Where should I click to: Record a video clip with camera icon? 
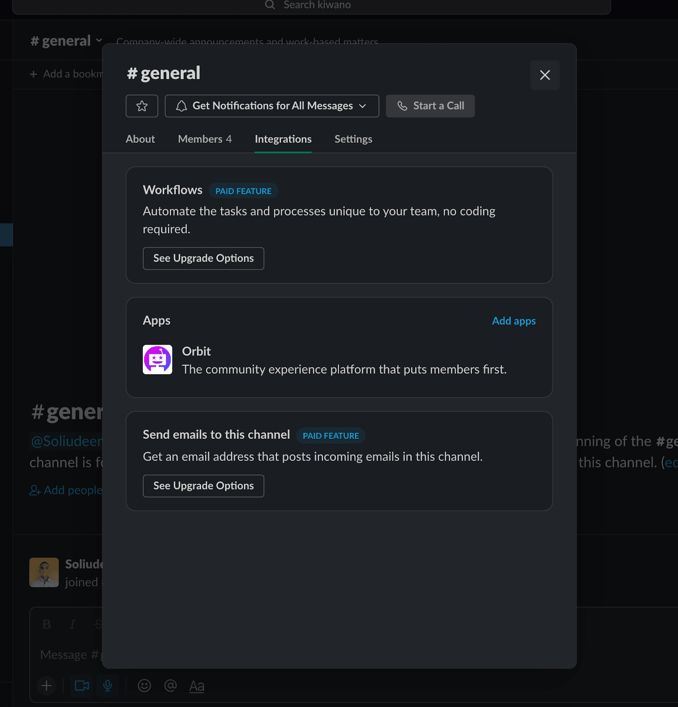pos(82,685)
